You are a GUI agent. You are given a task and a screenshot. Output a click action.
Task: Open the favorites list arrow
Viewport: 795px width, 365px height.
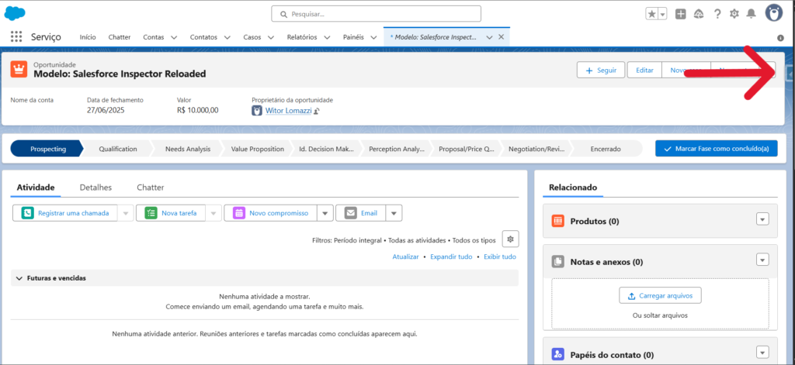tap(663, 14)
